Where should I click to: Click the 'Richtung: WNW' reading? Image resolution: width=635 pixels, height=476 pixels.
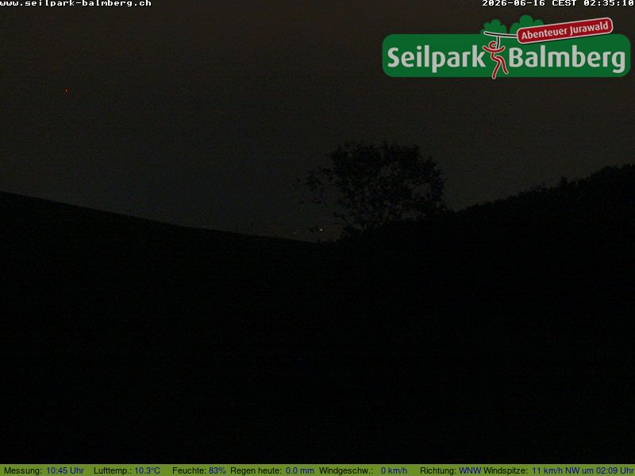(x=450, y=470)
